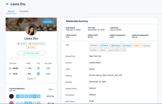Click the Verified tag in Tags row
Viewport: 162px width, 104px height.
pyautogui.click(x=94, y=46)
